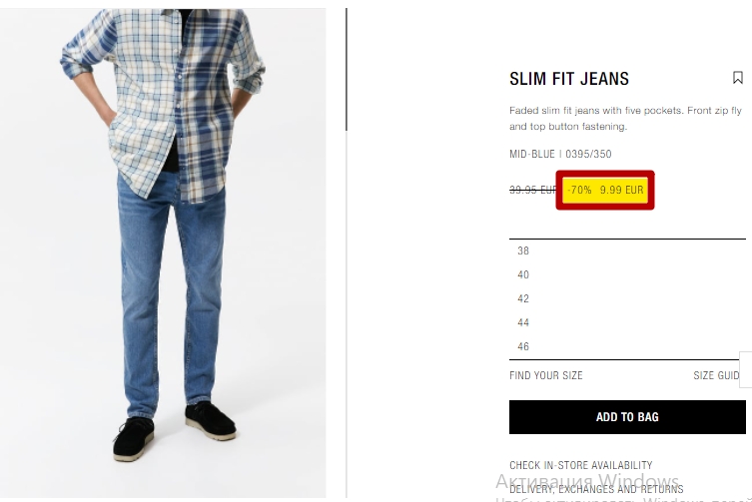Click the faded slim fit description text
The image size is (752, 502).
point(625,119)
